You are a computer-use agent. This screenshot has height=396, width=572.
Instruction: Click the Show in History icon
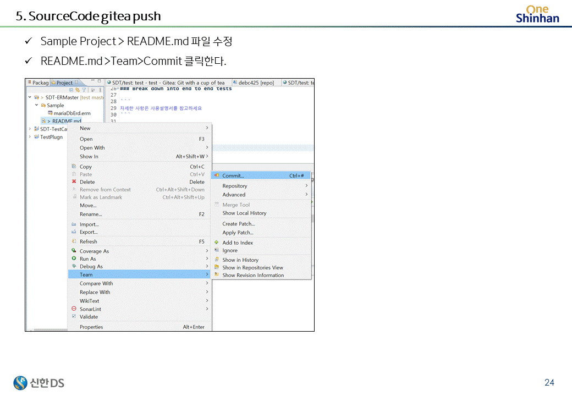tap(217, 260)
